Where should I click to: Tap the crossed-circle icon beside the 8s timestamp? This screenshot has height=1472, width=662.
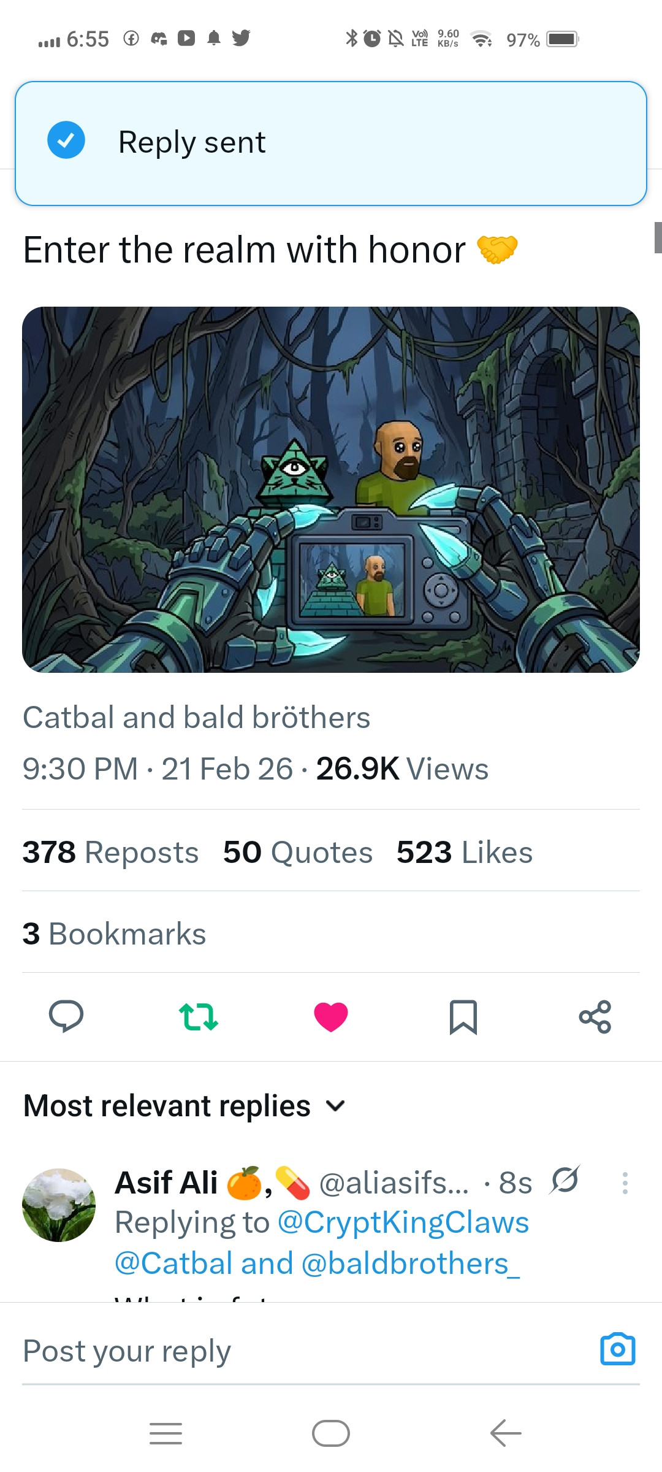[x=565, y=1180]
